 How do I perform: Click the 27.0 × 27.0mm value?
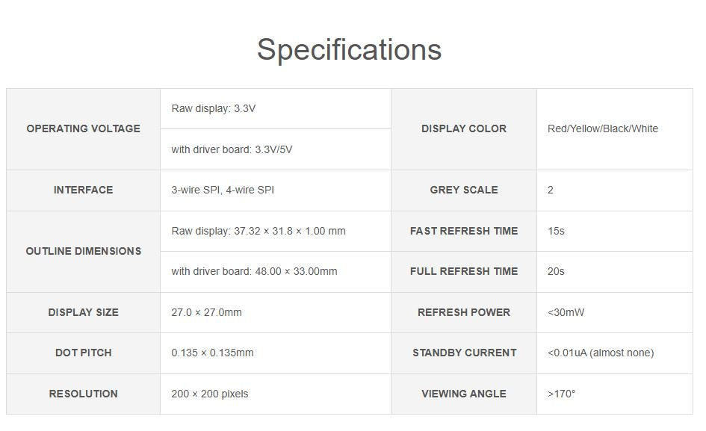[x=206, y=312]
